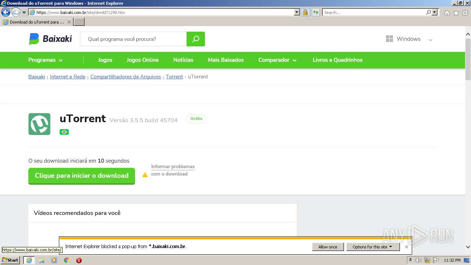Click the uTorrent app icon

[x=39, y=124]
